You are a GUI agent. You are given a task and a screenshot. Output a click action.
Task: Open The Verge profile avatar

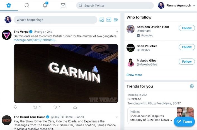pos(7,35)
